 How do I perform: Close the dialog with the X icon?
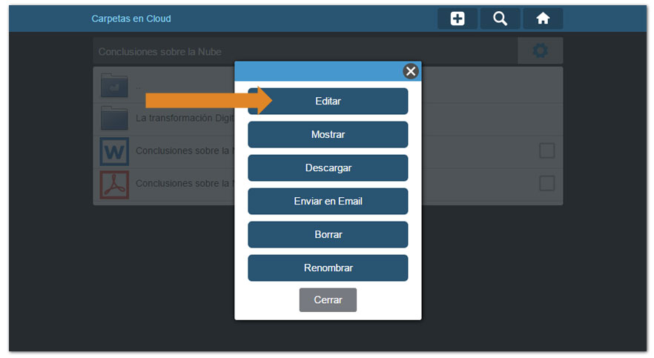(x=410, y=71)
